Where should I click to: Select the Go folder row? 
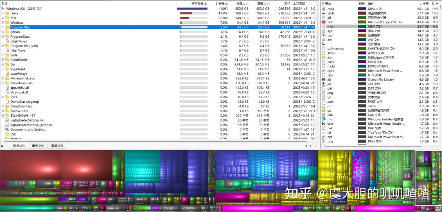click(158, 64)
